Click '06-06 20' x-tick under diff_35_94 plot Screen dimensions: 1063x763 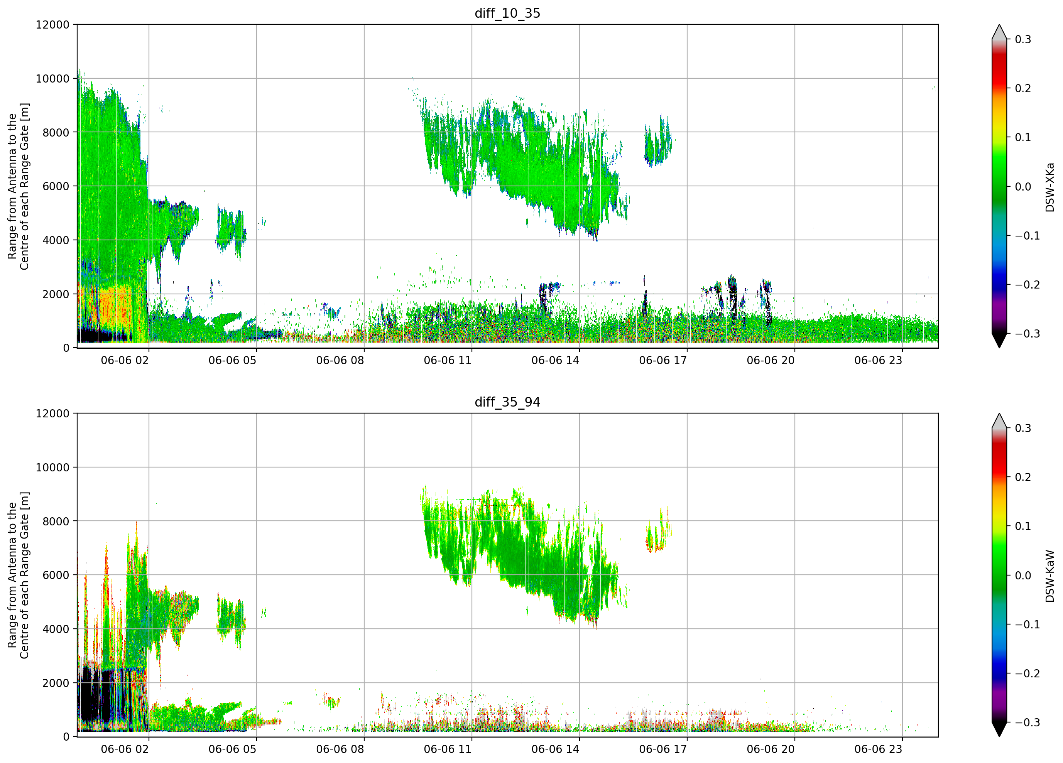(771, 749)
